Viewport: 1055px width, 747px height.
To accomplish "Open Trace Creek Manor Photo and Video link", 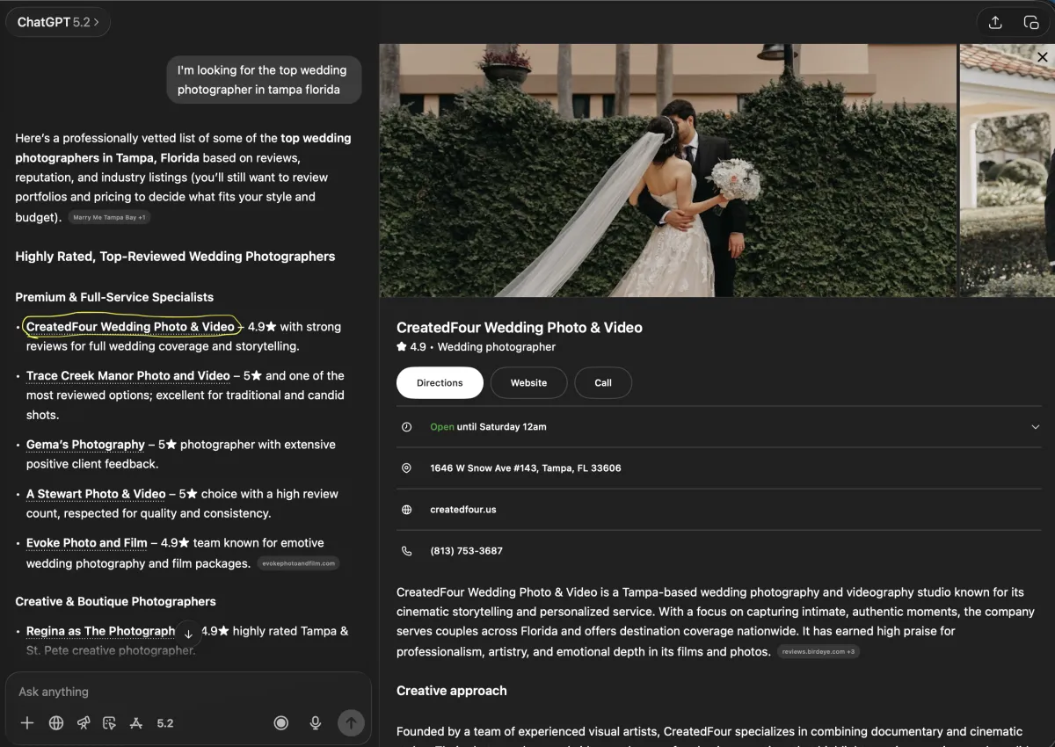I will 128,375.
